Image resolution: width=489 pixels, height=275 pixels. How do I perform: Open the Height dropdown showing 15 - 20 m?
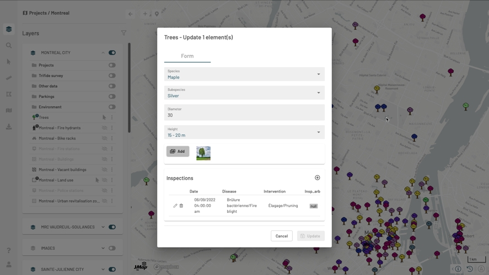pyautogui.click(x=244, y=132)
